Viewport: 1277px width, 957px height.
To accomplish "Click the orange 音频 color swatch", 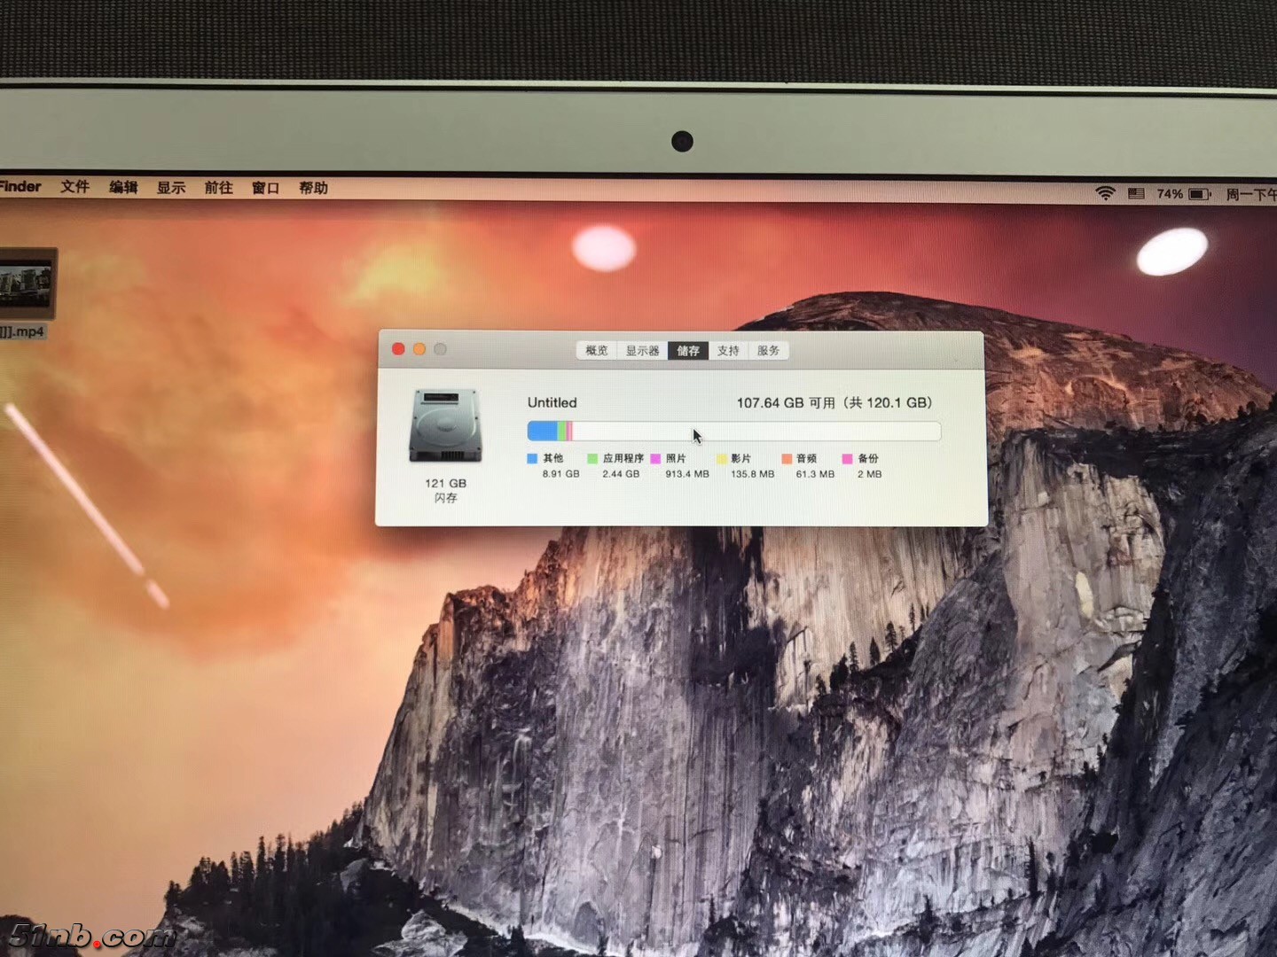I will (787, 458).
